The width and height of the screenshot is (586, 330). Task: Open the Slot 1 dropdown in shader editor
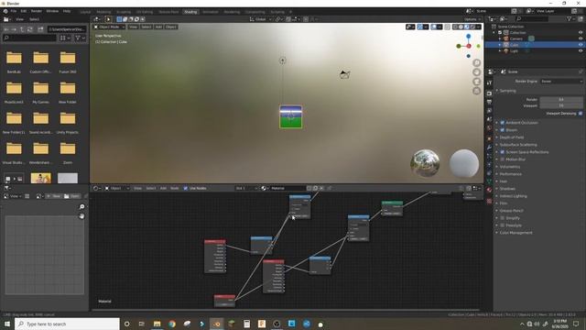tap(246, 188)
